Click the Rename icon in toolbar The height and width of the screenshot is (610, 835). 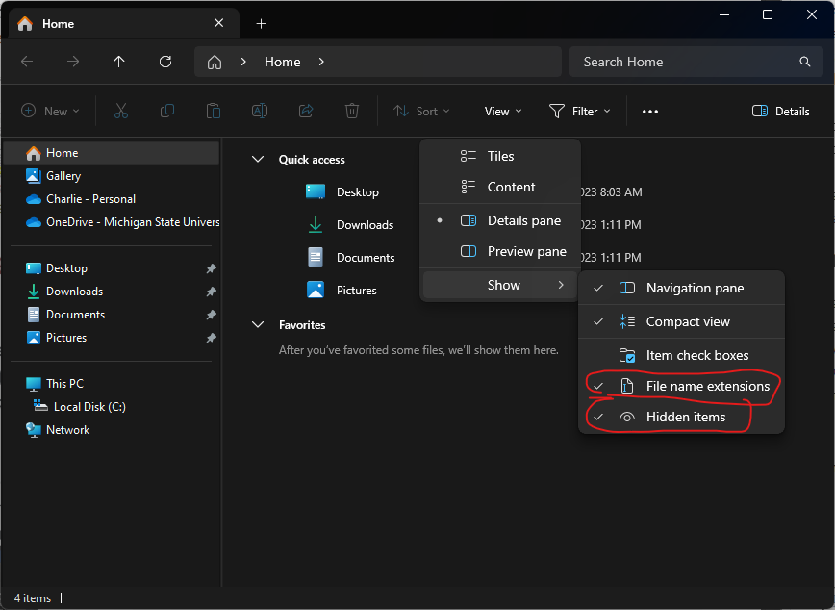click(x=260, y=112)
